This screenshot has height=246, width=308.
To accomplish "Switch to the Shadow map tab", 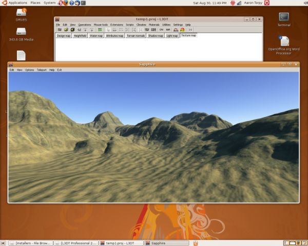I will [155, 36].
